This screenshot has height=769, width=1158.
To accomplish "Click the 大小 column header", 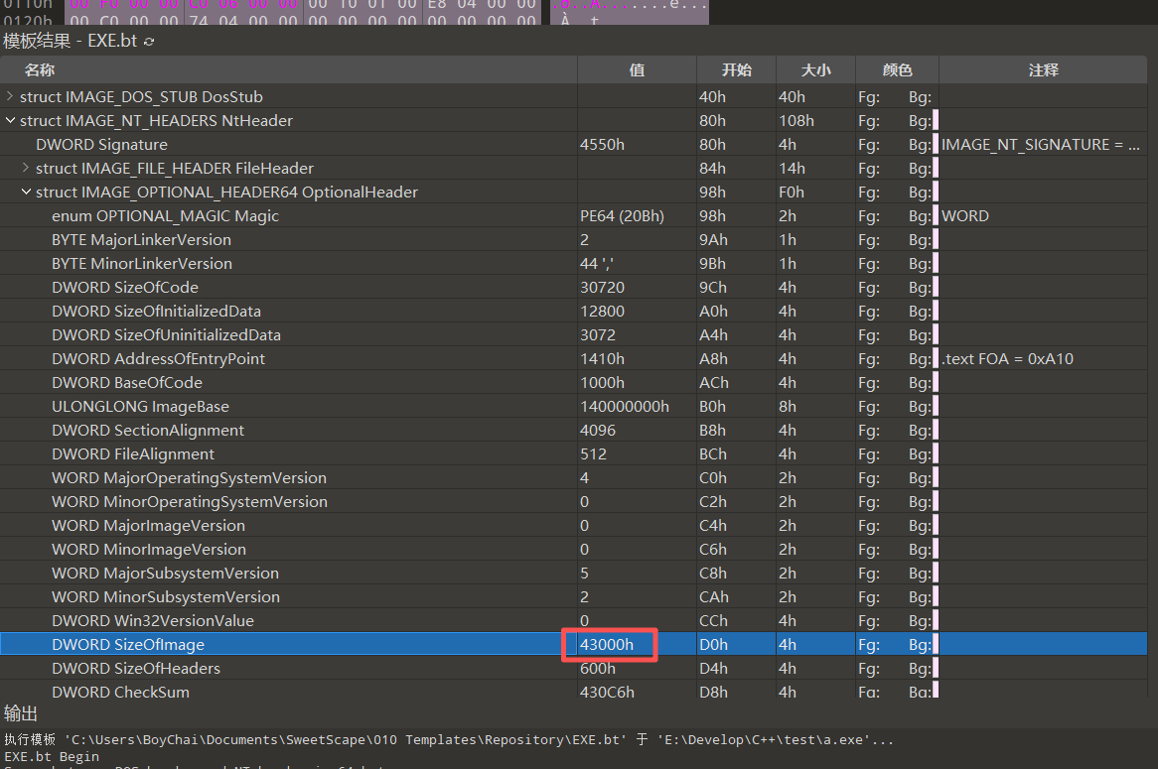I will 815,70.
